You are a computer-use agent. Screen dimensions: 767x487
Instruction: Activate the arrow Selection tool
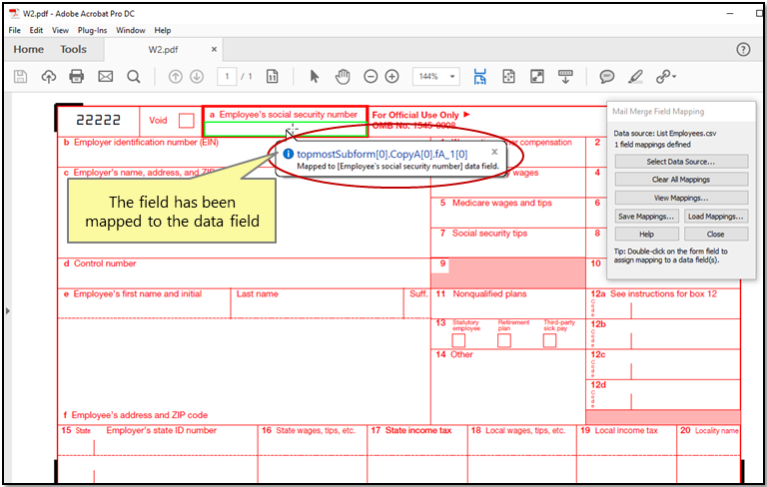[x=315, y=77]
